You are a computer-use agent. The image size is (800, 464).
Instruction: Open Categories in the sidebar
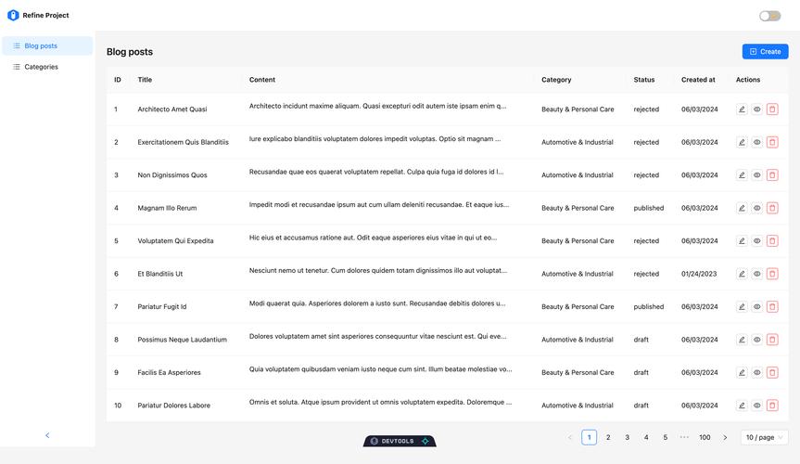[x=41, y=67]
